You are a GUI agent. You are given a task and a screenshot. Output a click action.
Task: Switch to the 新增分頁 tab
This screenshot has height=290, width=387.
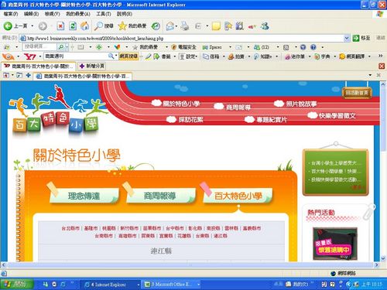92,66
